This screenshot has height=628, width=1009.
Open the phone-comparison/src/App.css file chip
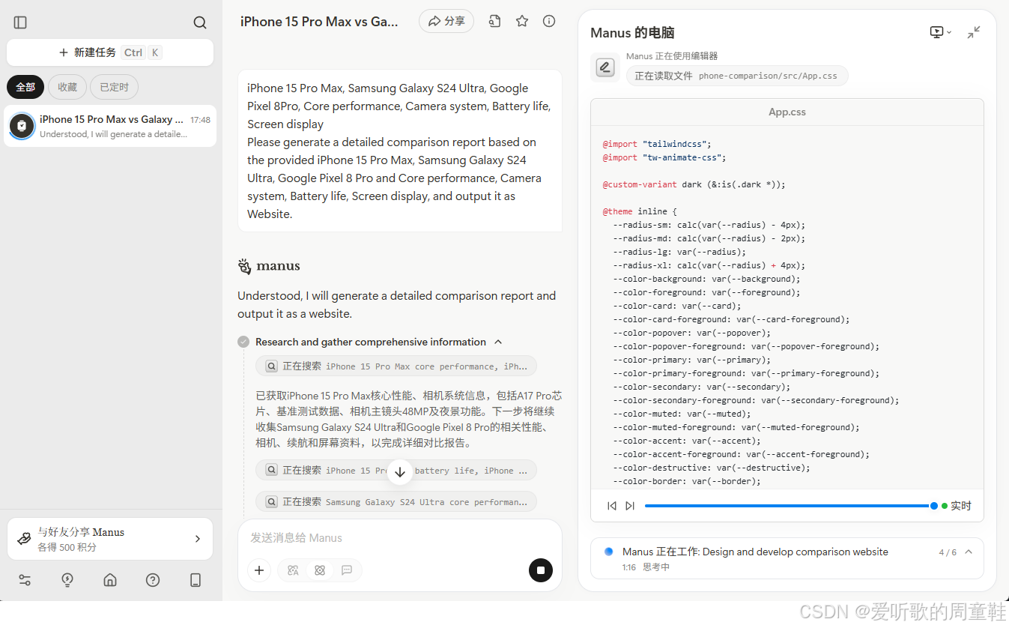pos(737,76)
